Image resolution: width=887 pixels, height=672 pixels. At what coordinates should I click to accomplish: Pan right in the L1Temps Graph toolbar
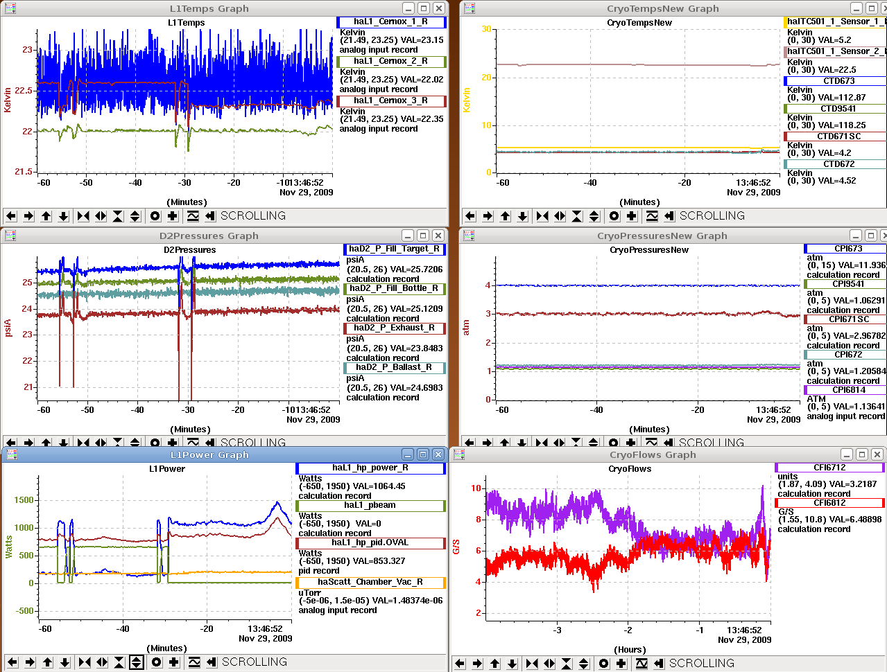click(29, 216)
